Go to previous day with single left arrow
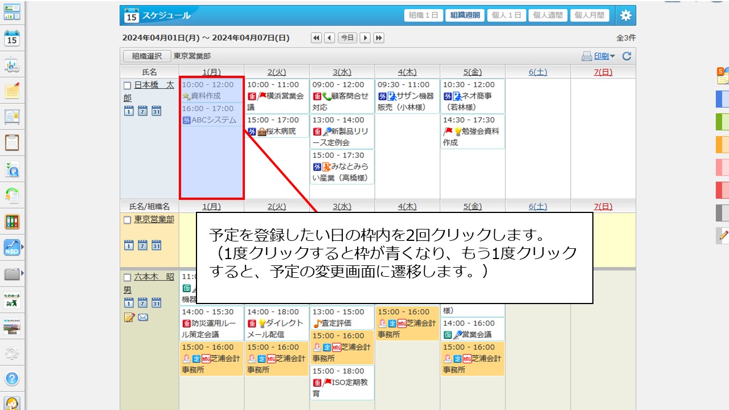The height and width of the screenshot is (410, 729). click(329, 38)
